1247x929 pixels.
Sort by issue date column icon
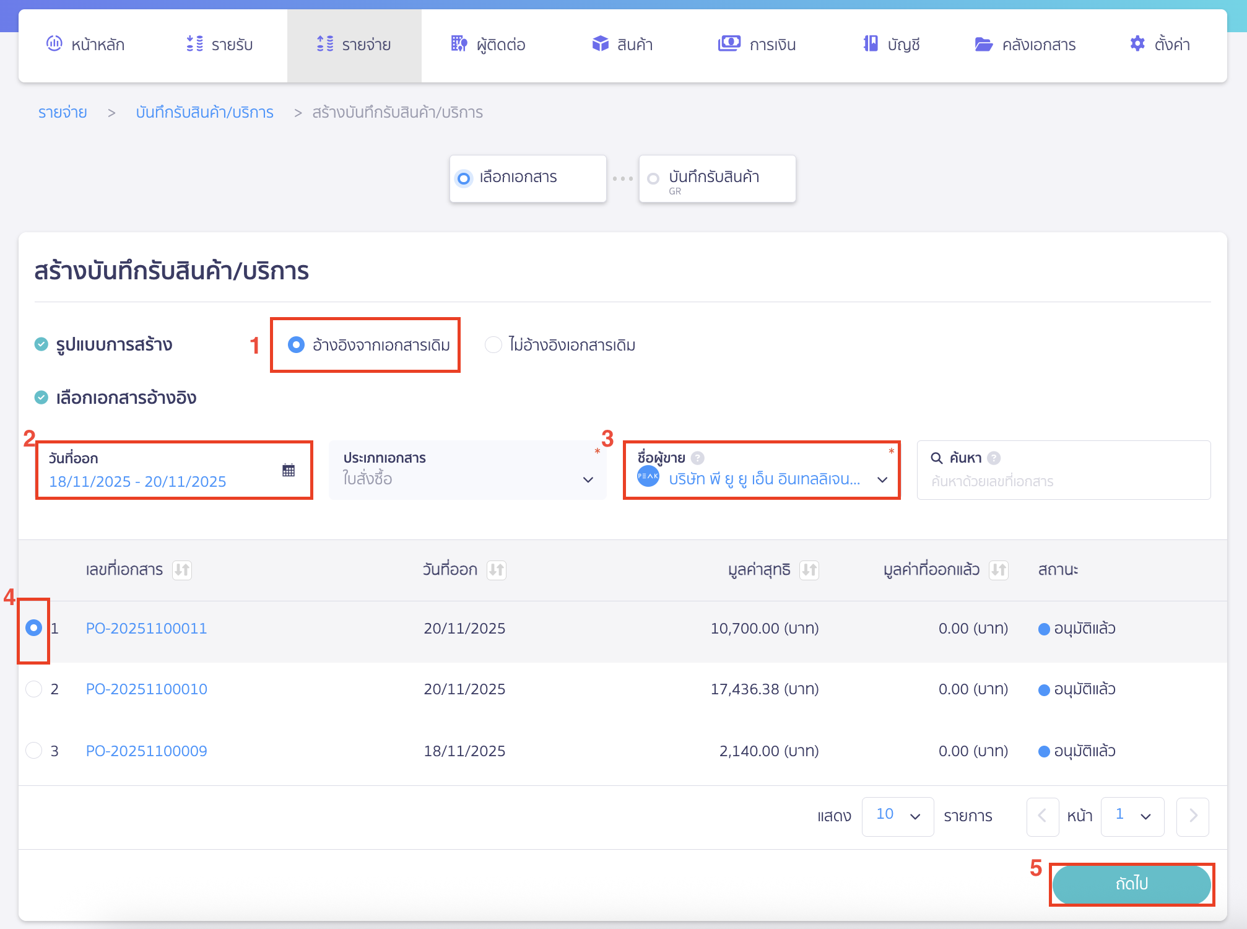(497, 570)
